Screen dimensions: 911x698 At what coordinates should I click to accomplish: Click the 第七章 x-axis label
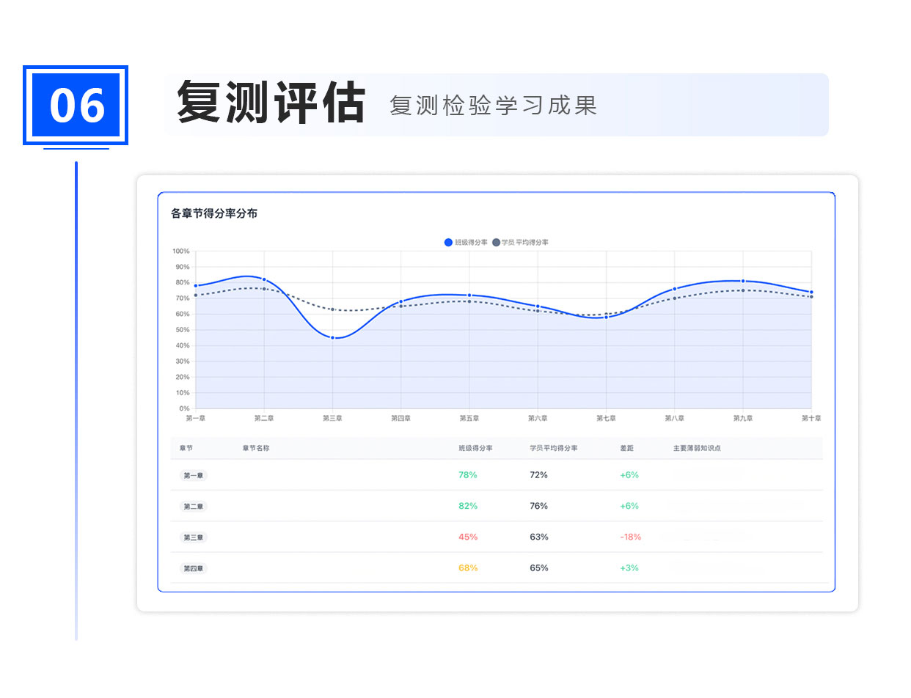tap(606, 418)
